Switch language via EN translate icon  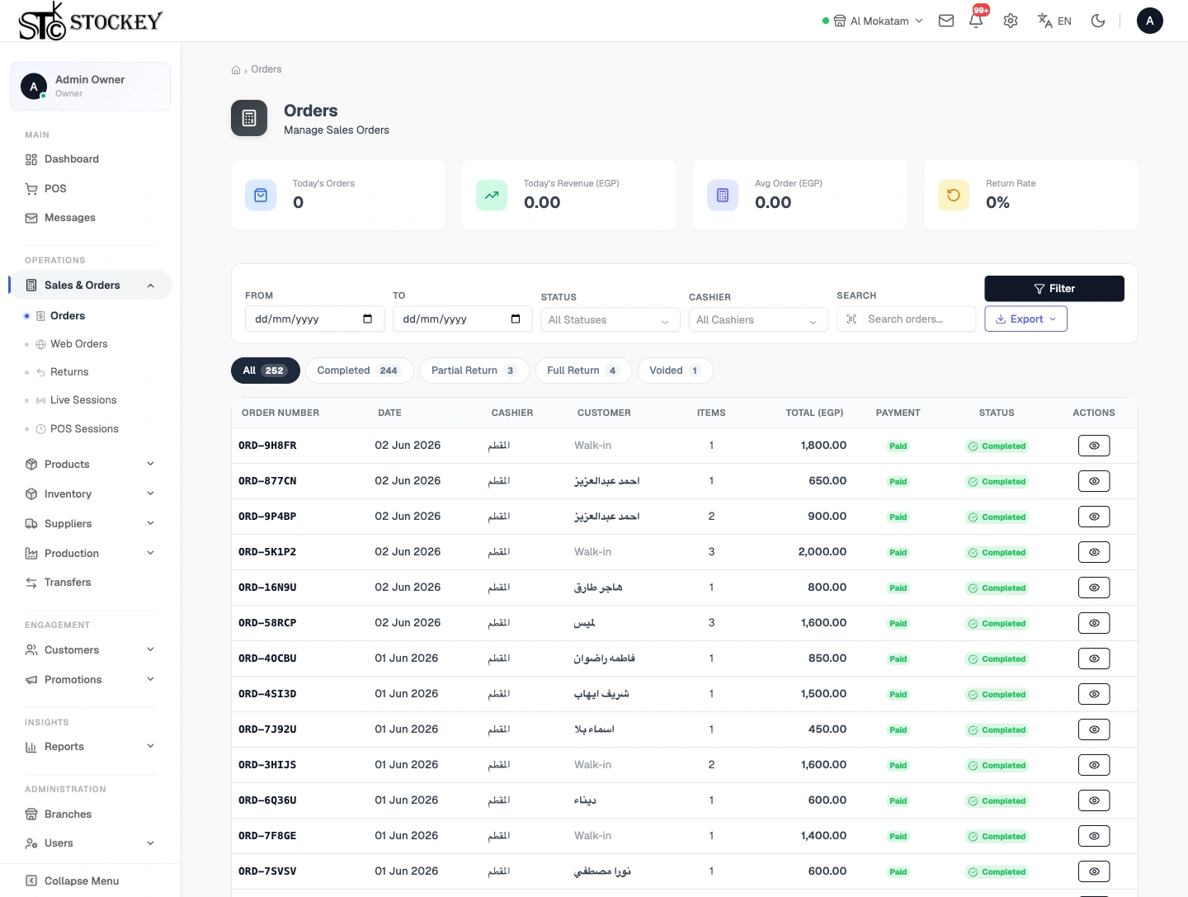(1054, 21)
